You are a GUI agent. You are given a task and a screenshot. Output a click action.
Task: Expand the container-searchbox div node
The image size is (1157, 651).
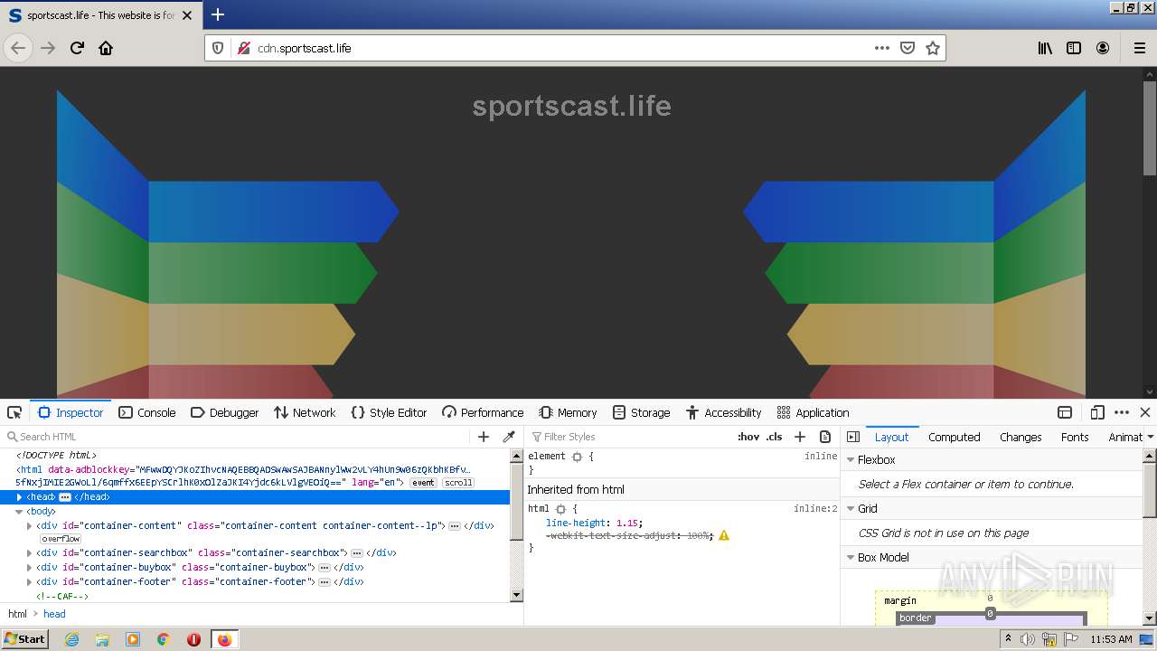click(x=30, y=552)
